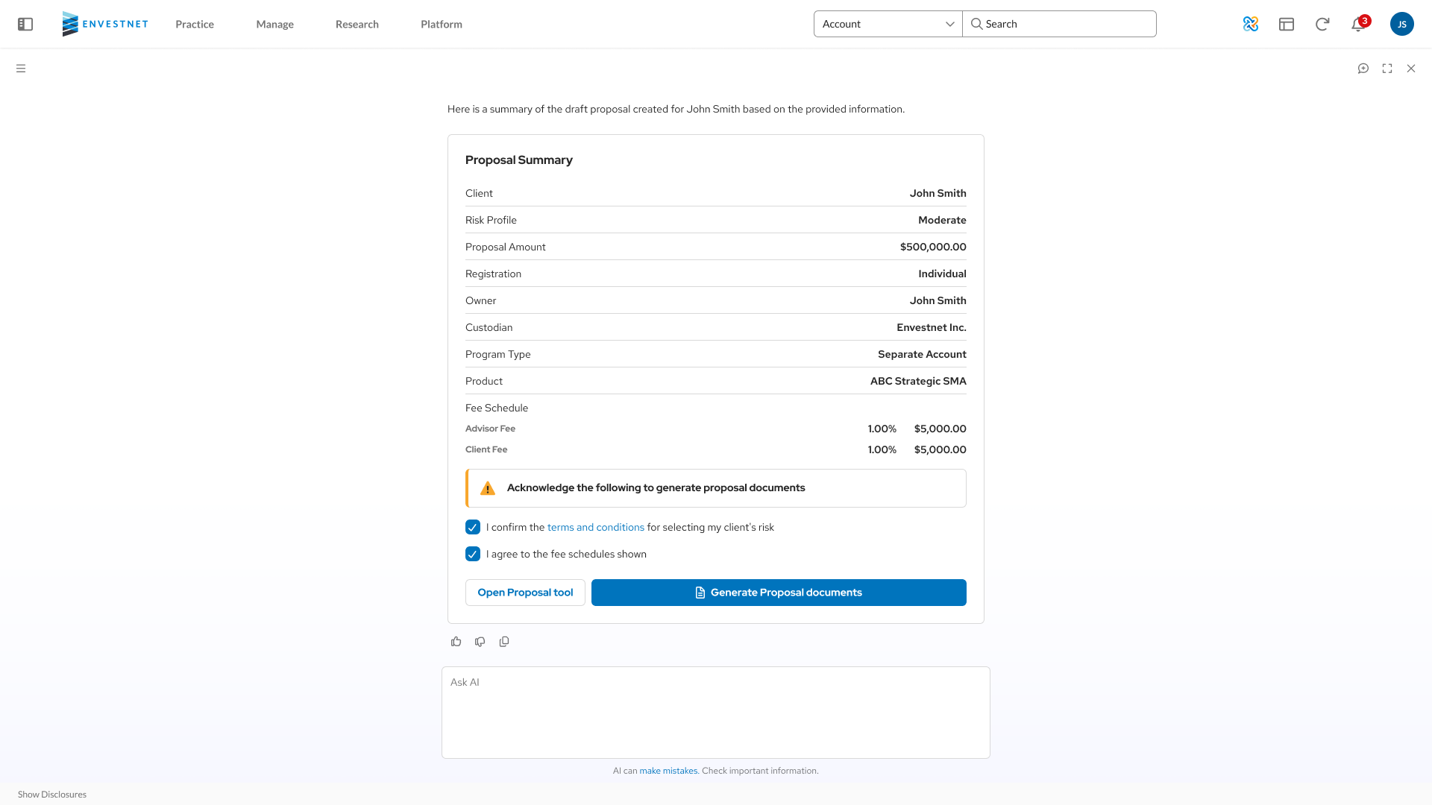Give thumbs down feedback on response

tap(480, 642)
